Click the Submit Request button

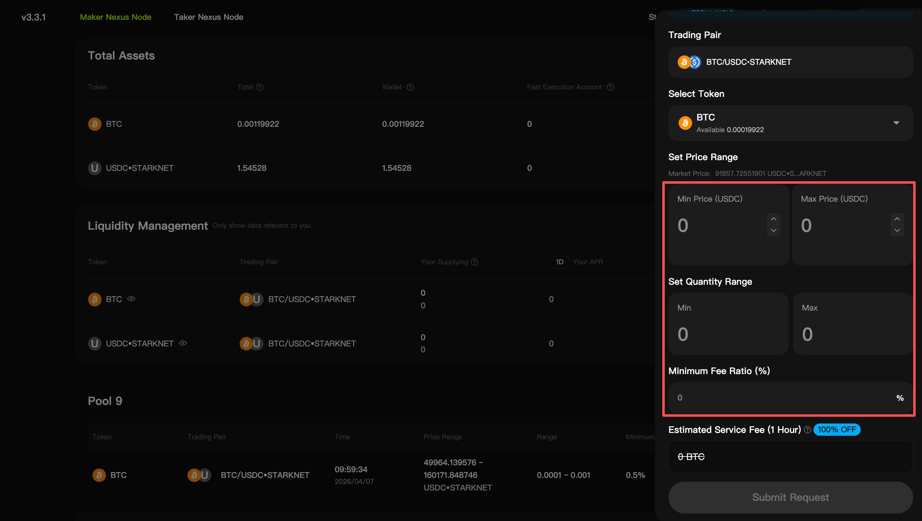click(x=790, y=497)
